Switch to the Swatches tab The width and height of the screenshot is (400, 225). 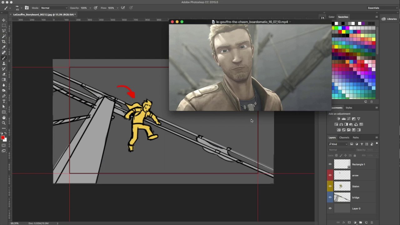click(343, 17)
